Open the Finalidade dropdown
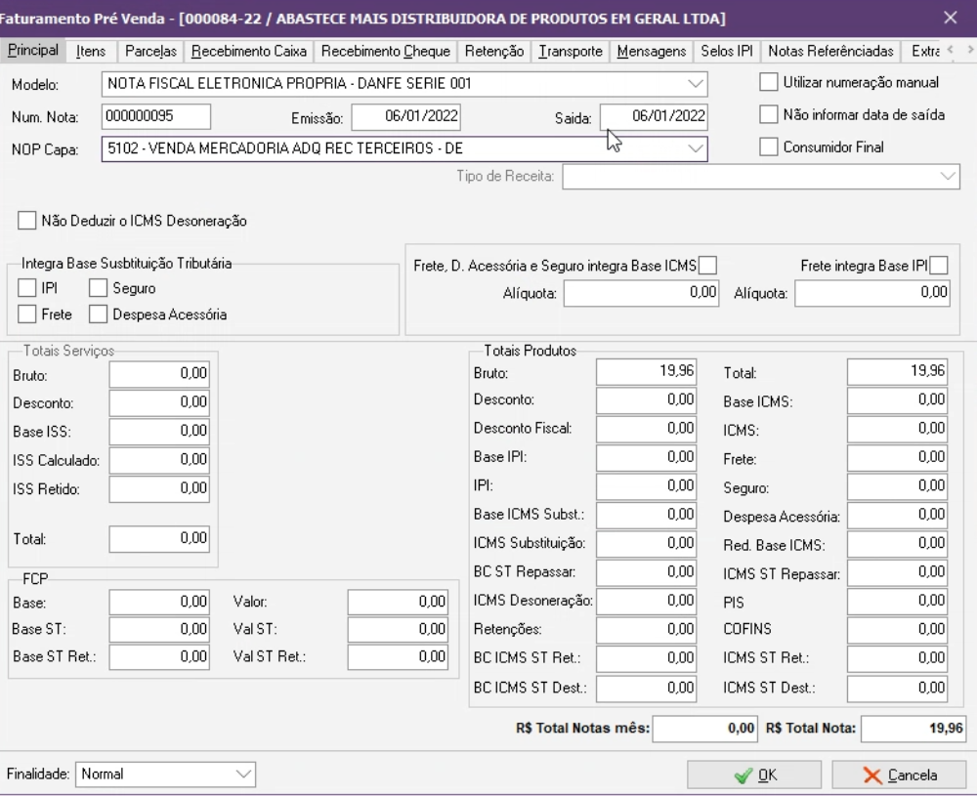Image resolution: width=977 pixels, height=796 pixels. pos(243,775)
